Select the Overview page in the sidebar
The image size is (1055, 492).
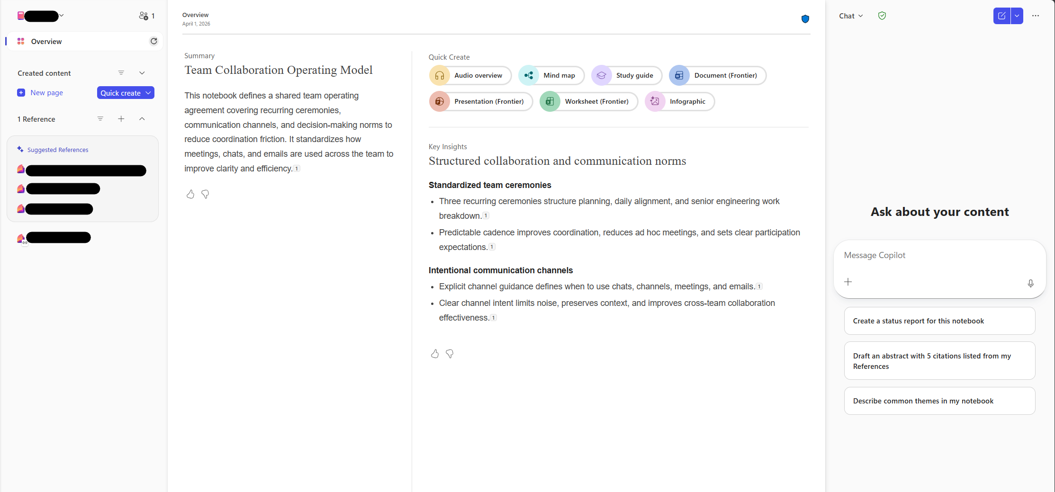click(46, 41)
